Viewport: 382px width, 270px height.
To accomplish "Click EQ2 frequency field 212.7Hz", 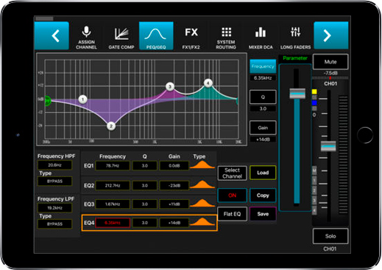I will pyautogui.click(x=113, y=185).
